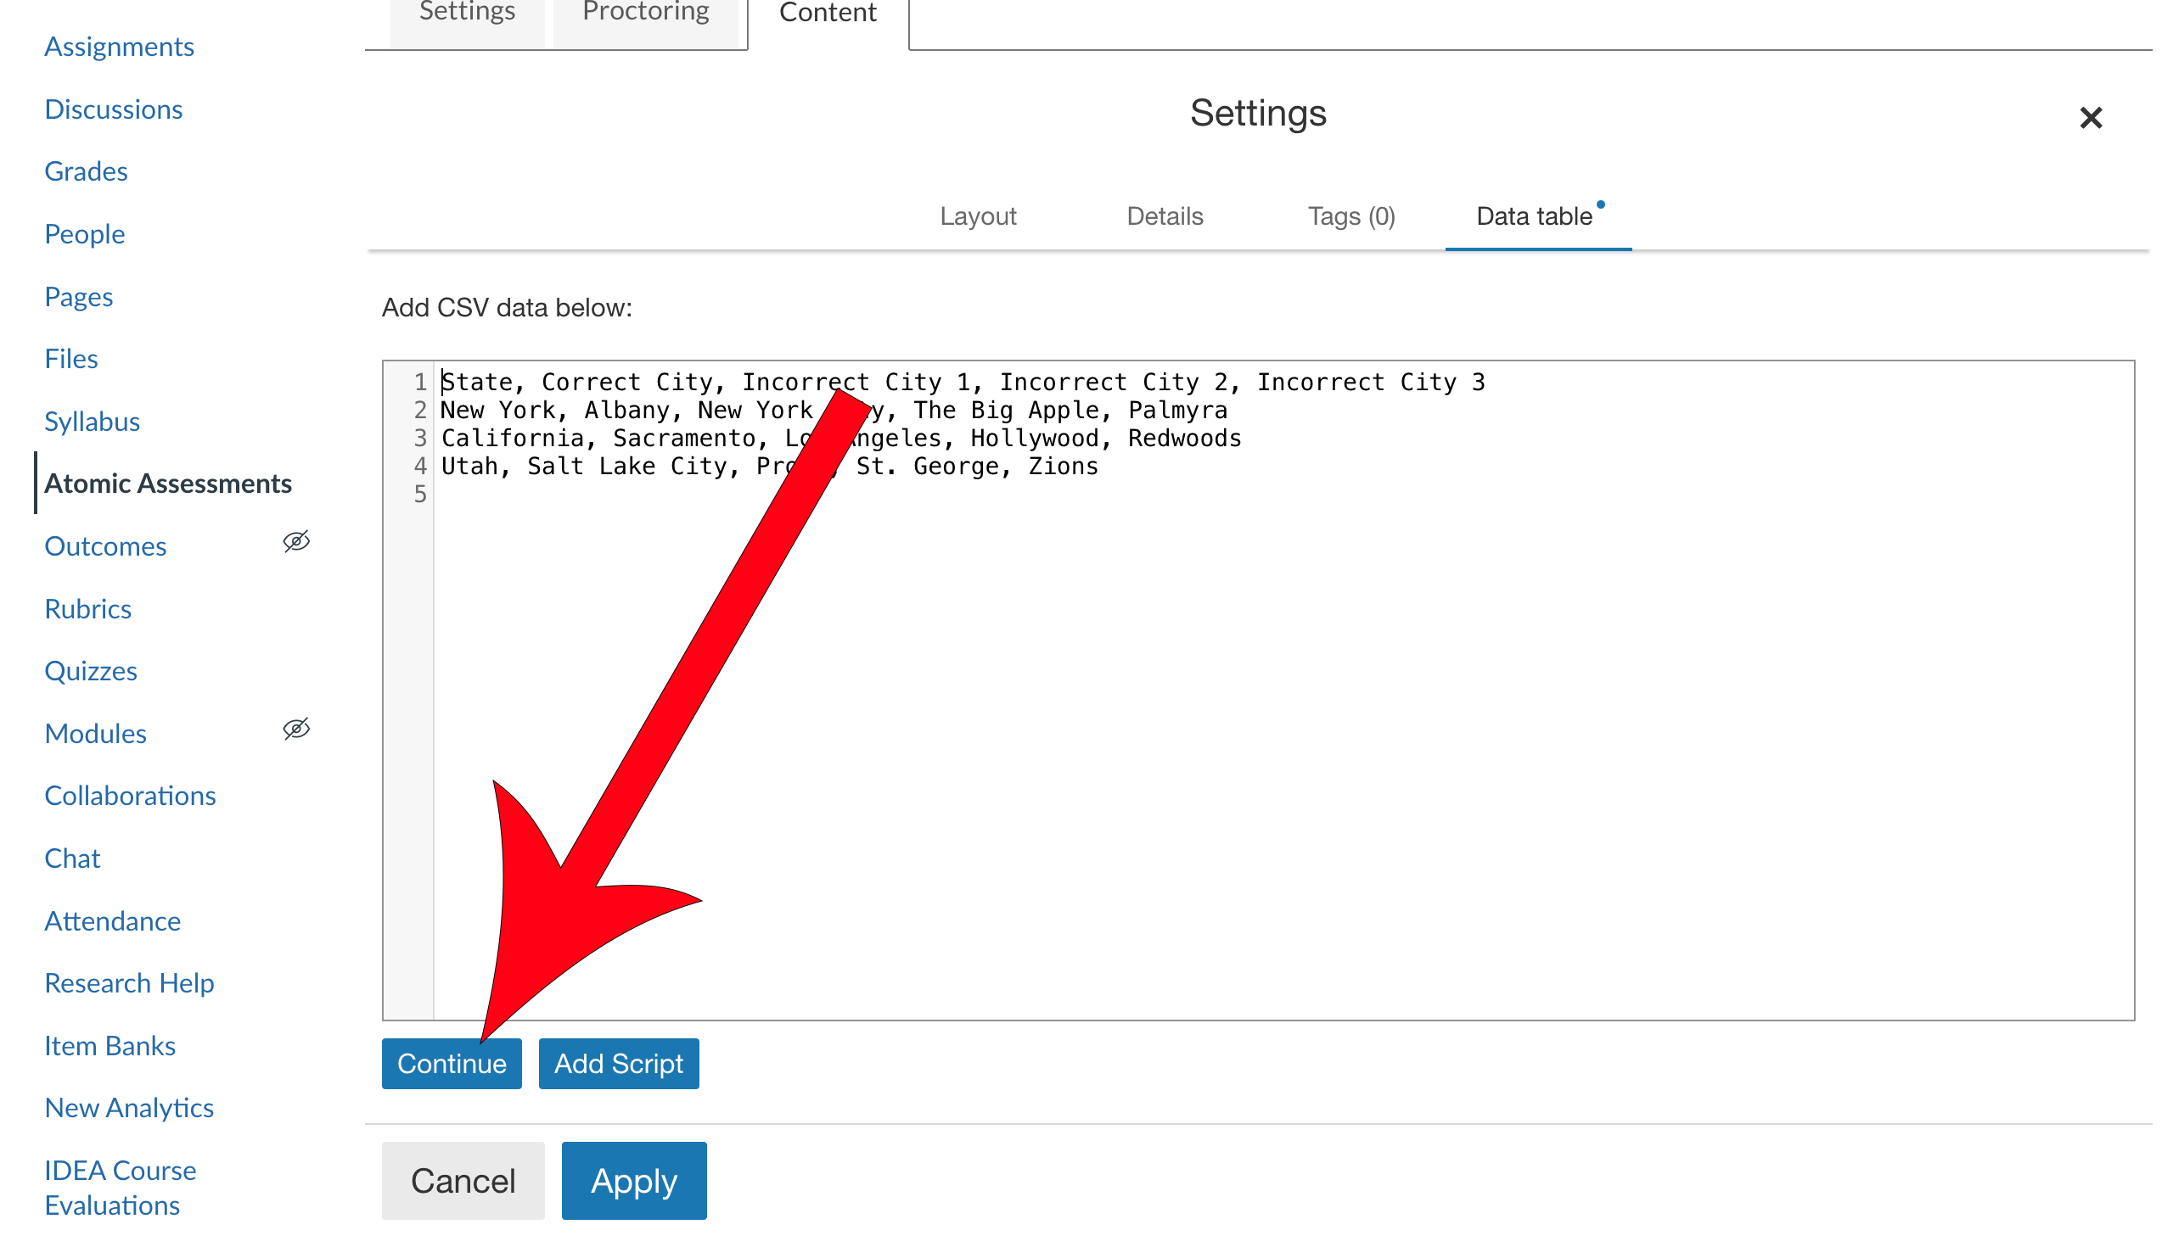The height and width of the screenshot is (1247, 2173).
Task: Click the Add Script button
Action: click(619, 1063)
